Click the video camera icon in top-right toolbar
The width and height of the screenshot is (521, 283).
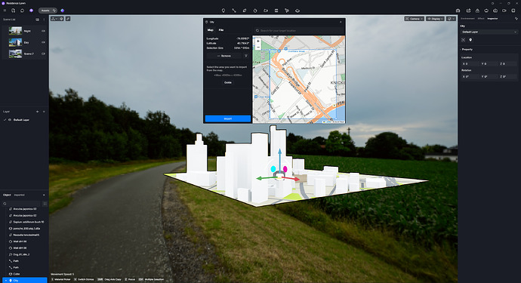pos(504,11)
